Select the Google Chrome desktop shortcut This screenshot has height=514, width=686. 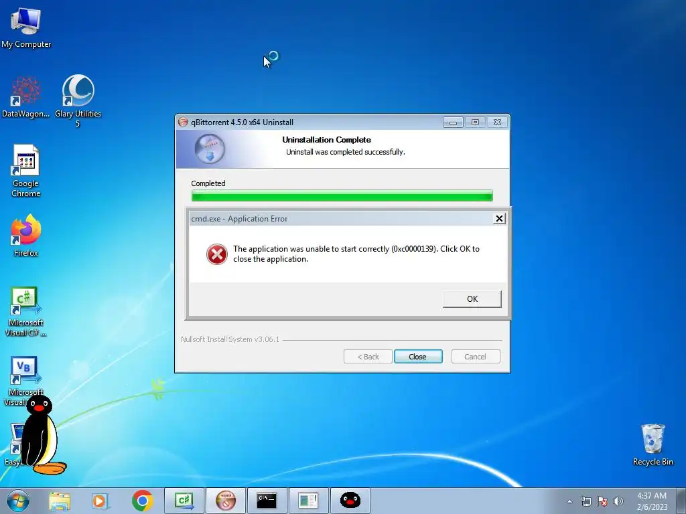26,171
